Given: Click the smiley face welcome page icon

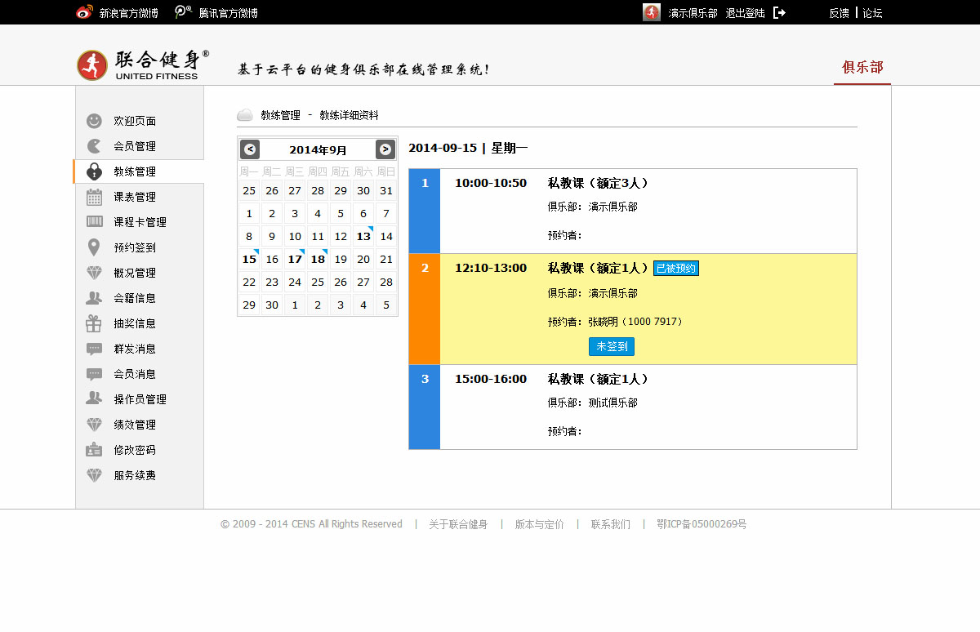Looking at the screenshot, I should pyautogui.click(x=95, y=121).
